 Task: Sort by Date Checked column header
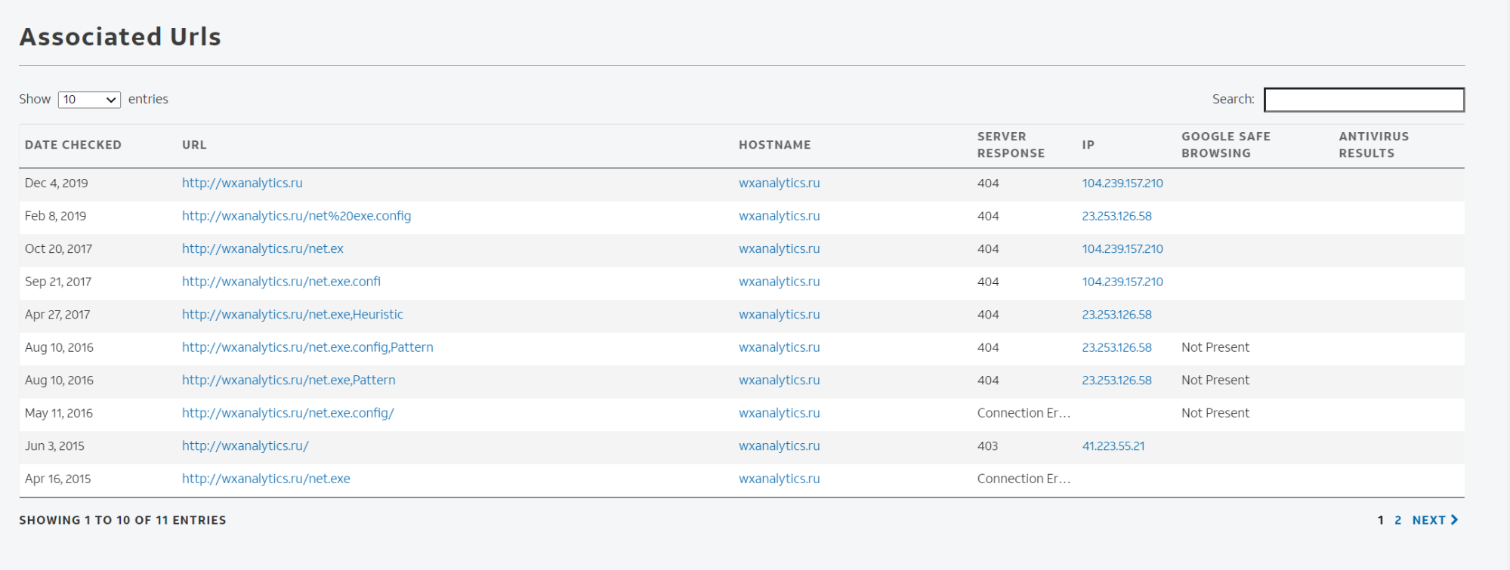tap(73, 145)
